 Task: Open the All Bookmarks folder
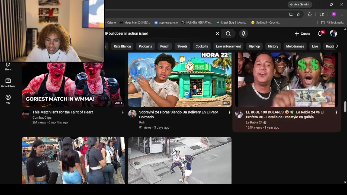click(332, 22)
